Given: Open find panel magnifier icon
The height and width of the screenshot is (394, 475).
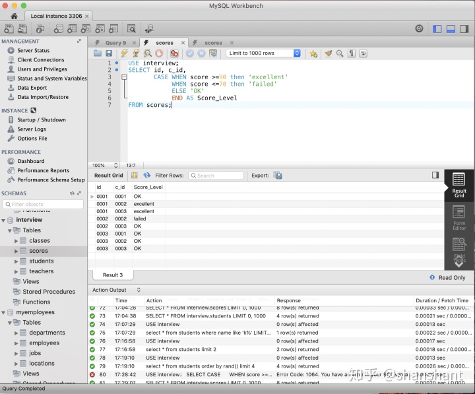Looking at the screenshot, I should click(340, 53).
